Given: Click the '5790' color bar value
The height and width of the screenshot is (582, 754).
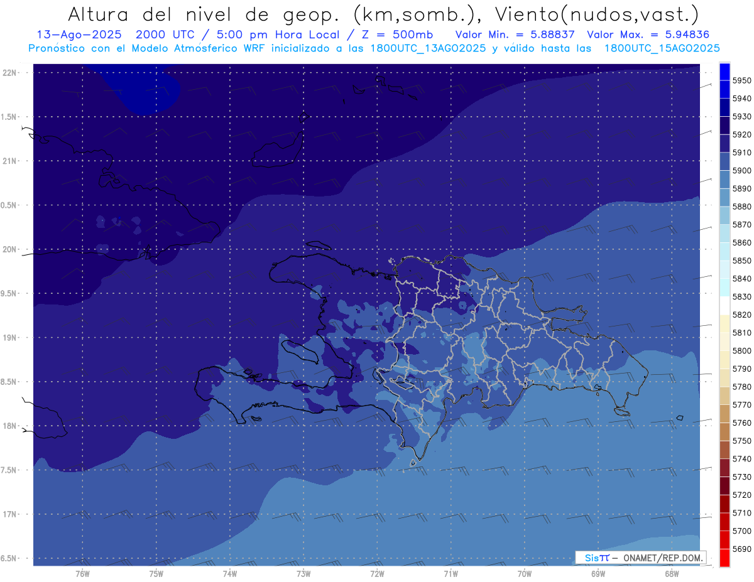Looking at the screenshot, I should pos(742,369).
